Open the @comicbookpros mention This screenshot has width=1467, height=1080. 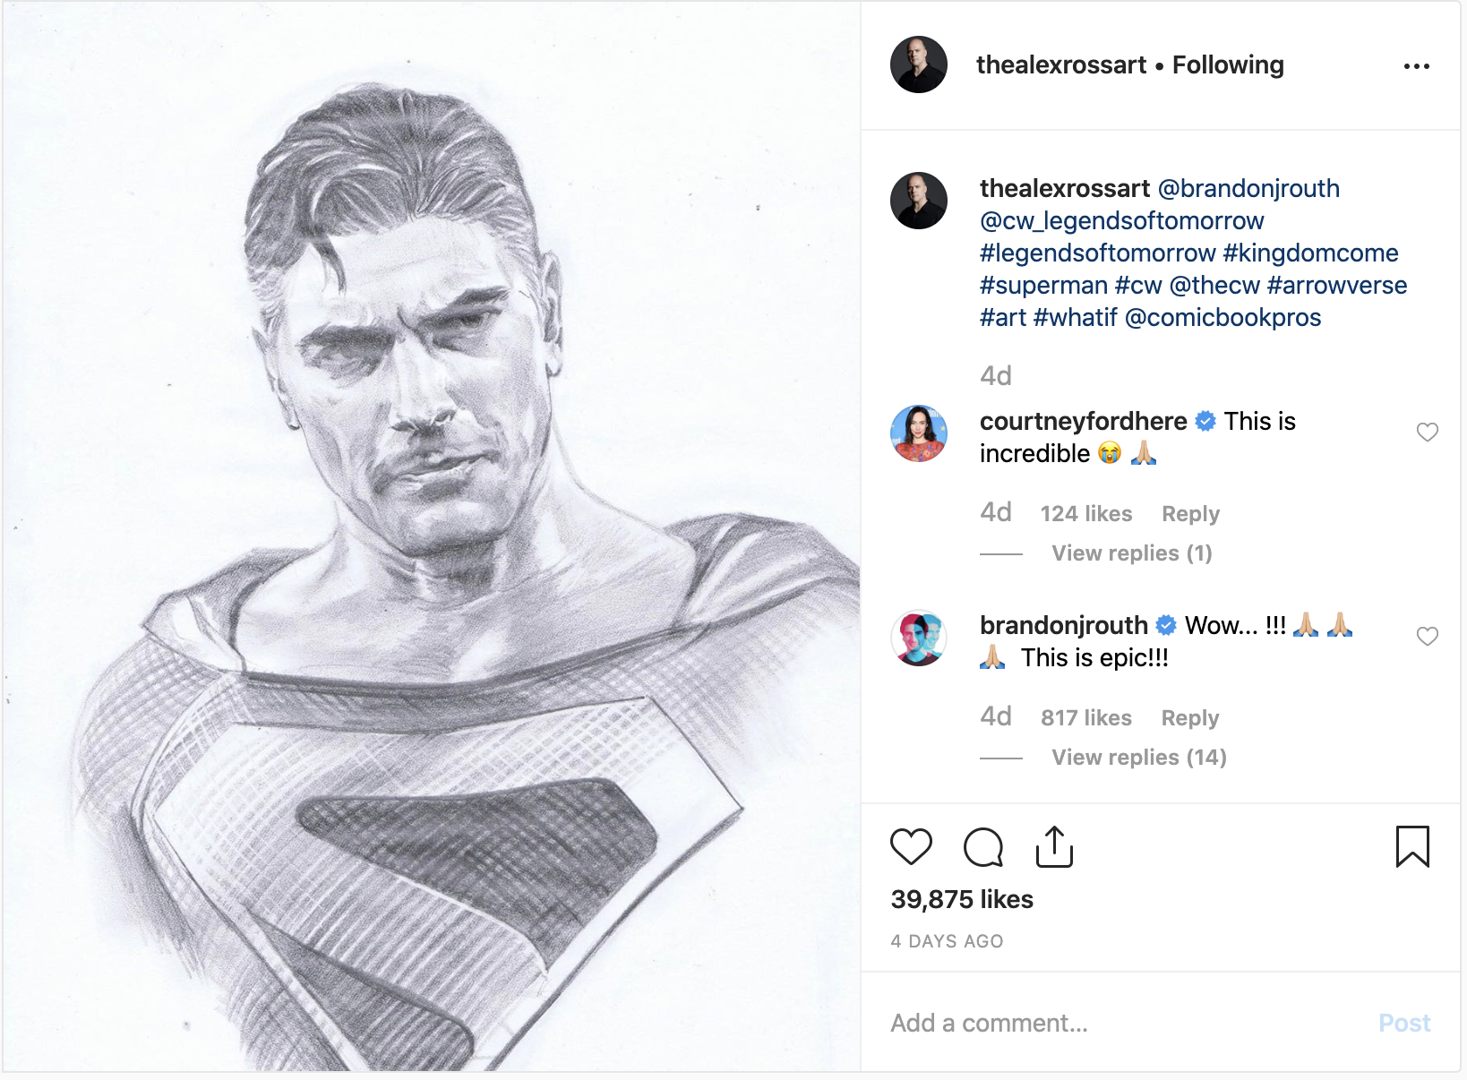click(1222, 318)
